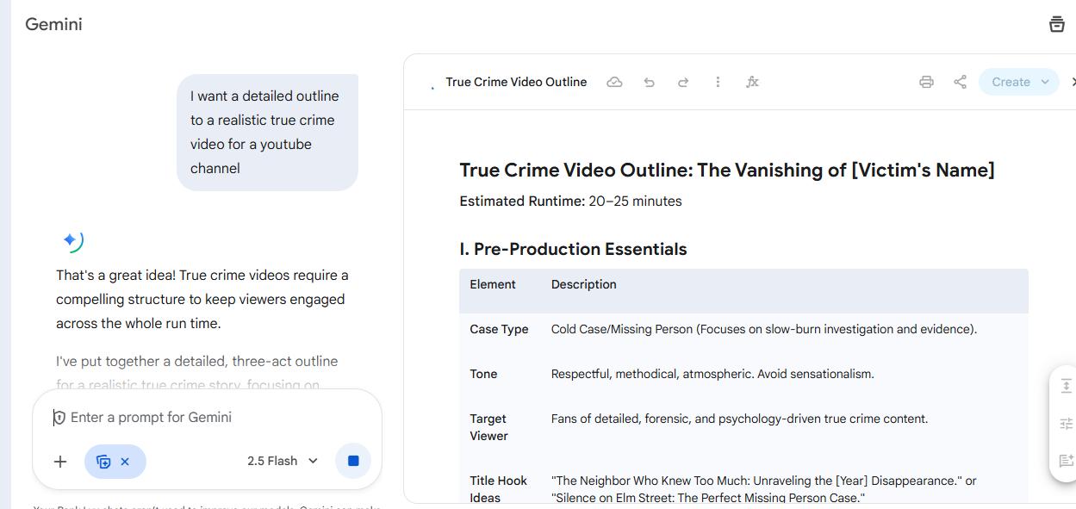Open the tune settings icon on the right edge
Viewport: 1076px width, 509px height.
point(1065,424)
